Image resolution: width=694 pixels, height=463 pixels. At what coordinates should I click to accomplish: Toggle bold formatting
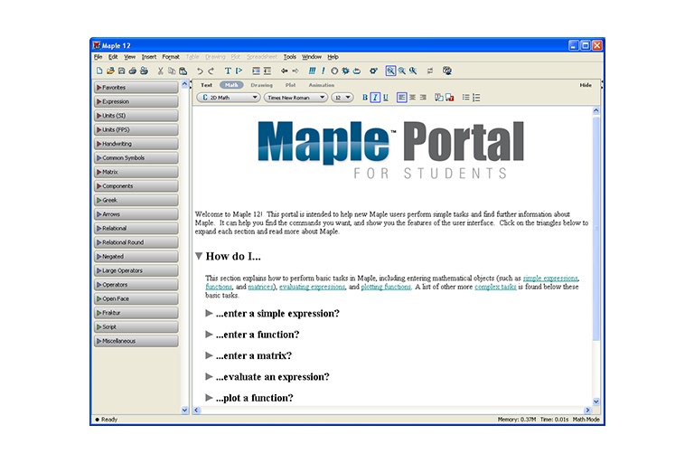365,98
